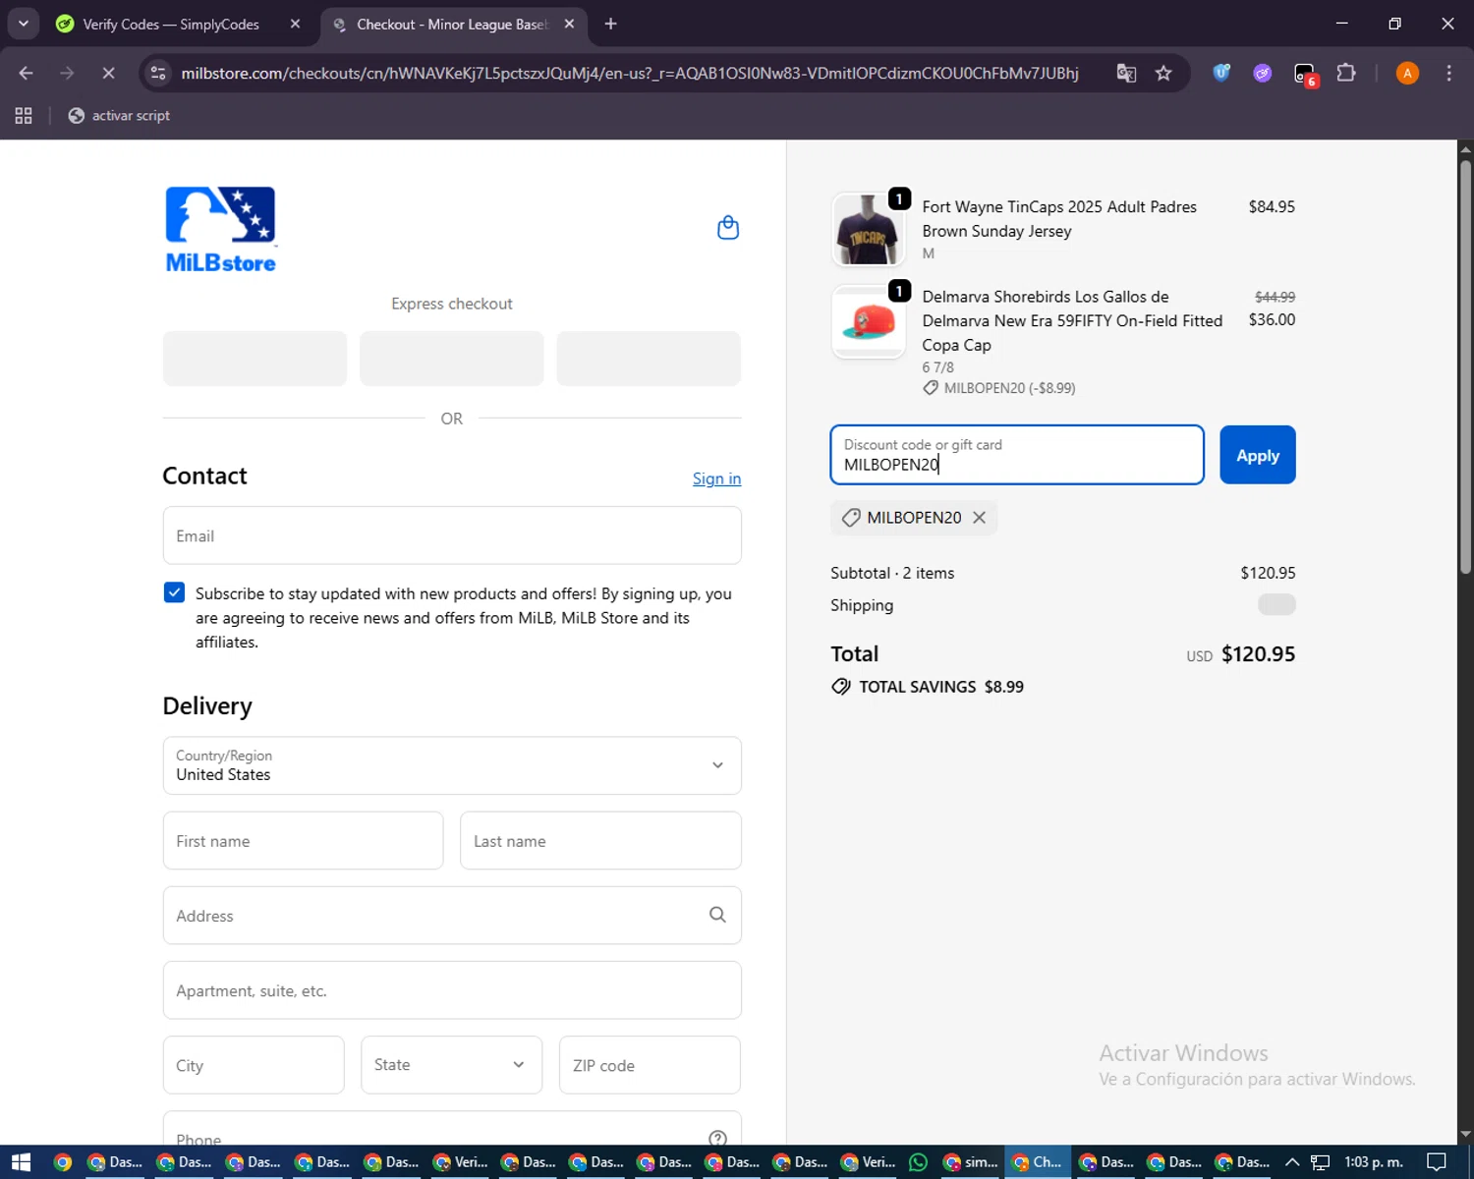The width and height of the screenshot is (1474, 1179).
Task: Open the blue shield extension icon
Action: point(1221,73)
